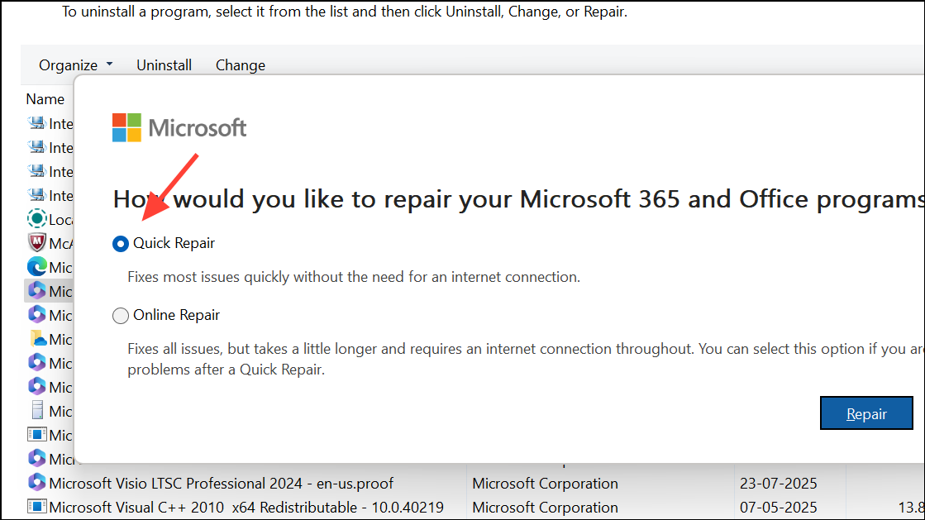Choose the Online Repair radio button
This screenshot has width=925, height=520.
121,316
